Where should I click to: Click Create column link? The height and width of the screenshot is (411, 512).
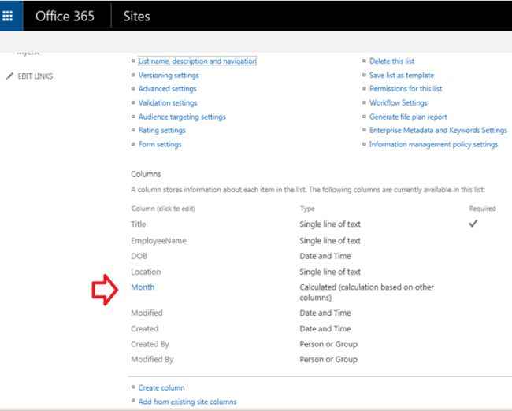[161, 388]
